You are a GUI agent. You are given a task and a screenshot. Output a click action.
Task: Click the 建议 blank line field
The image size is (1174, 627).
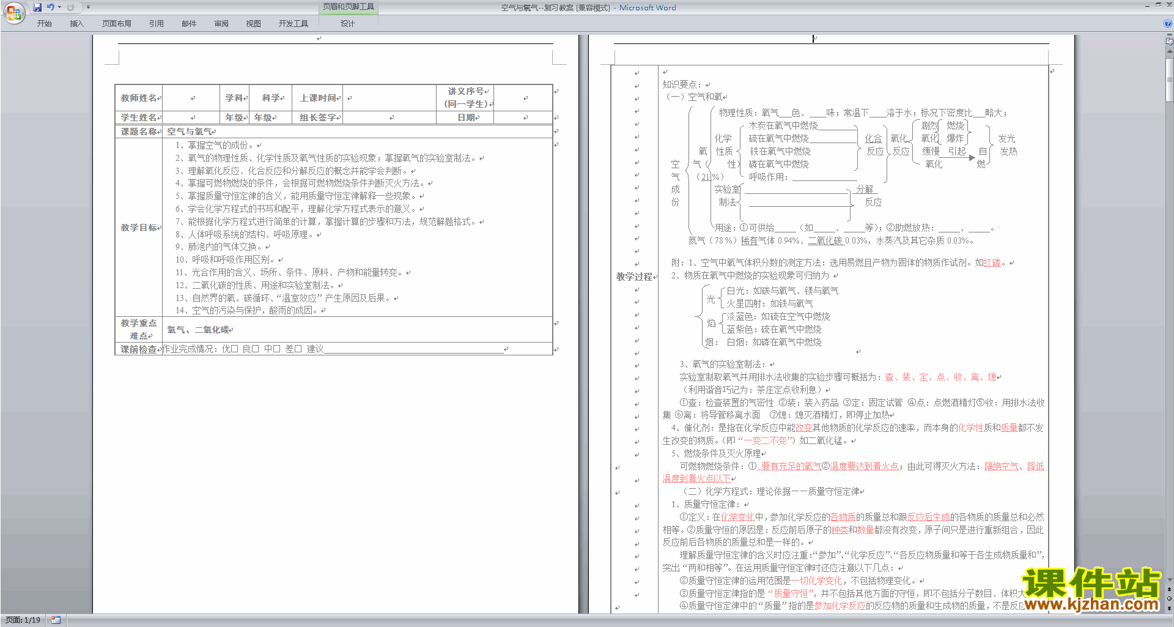pos(413,349)
